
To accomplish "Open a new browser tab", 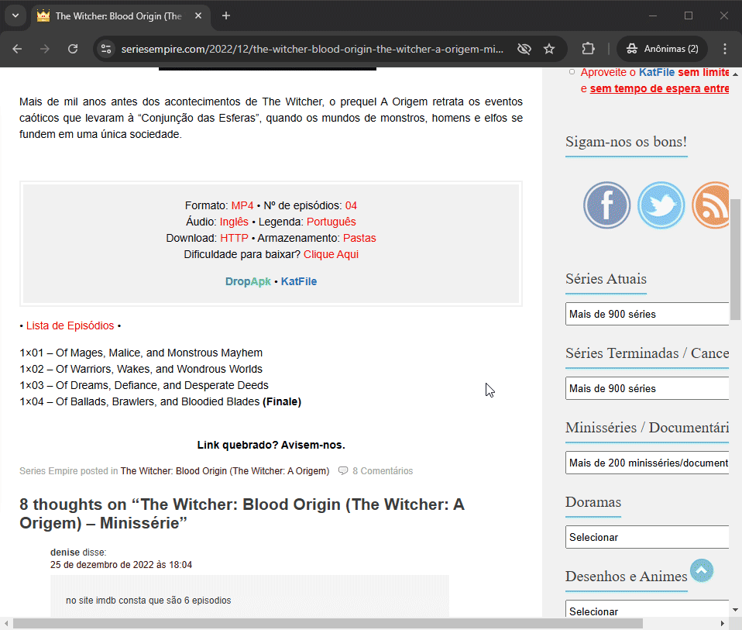I will click(226, 15).
